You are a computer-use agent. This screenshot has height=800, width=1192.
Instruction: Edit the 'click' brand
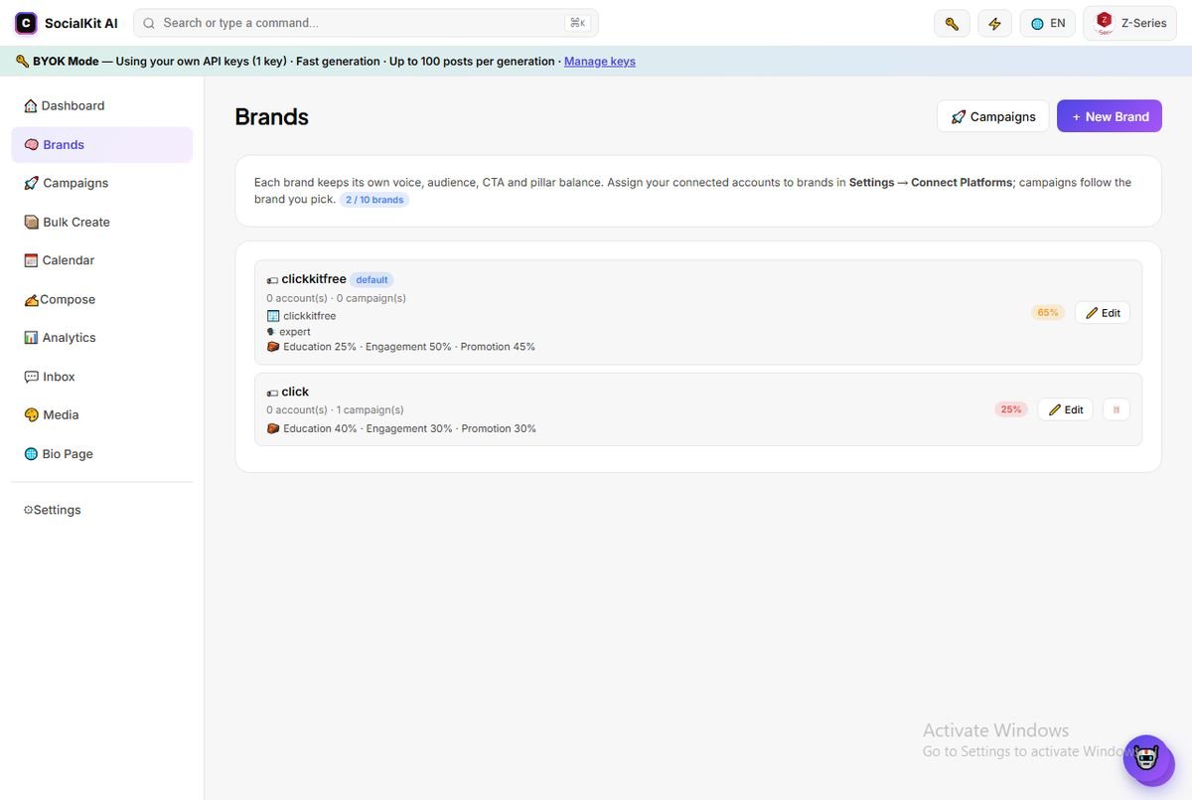click(1066, 409)
